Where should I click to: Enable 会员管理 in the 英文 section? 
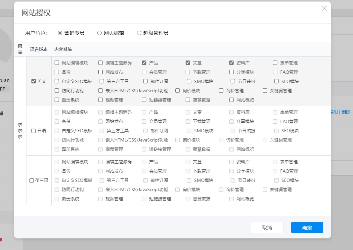144,72
